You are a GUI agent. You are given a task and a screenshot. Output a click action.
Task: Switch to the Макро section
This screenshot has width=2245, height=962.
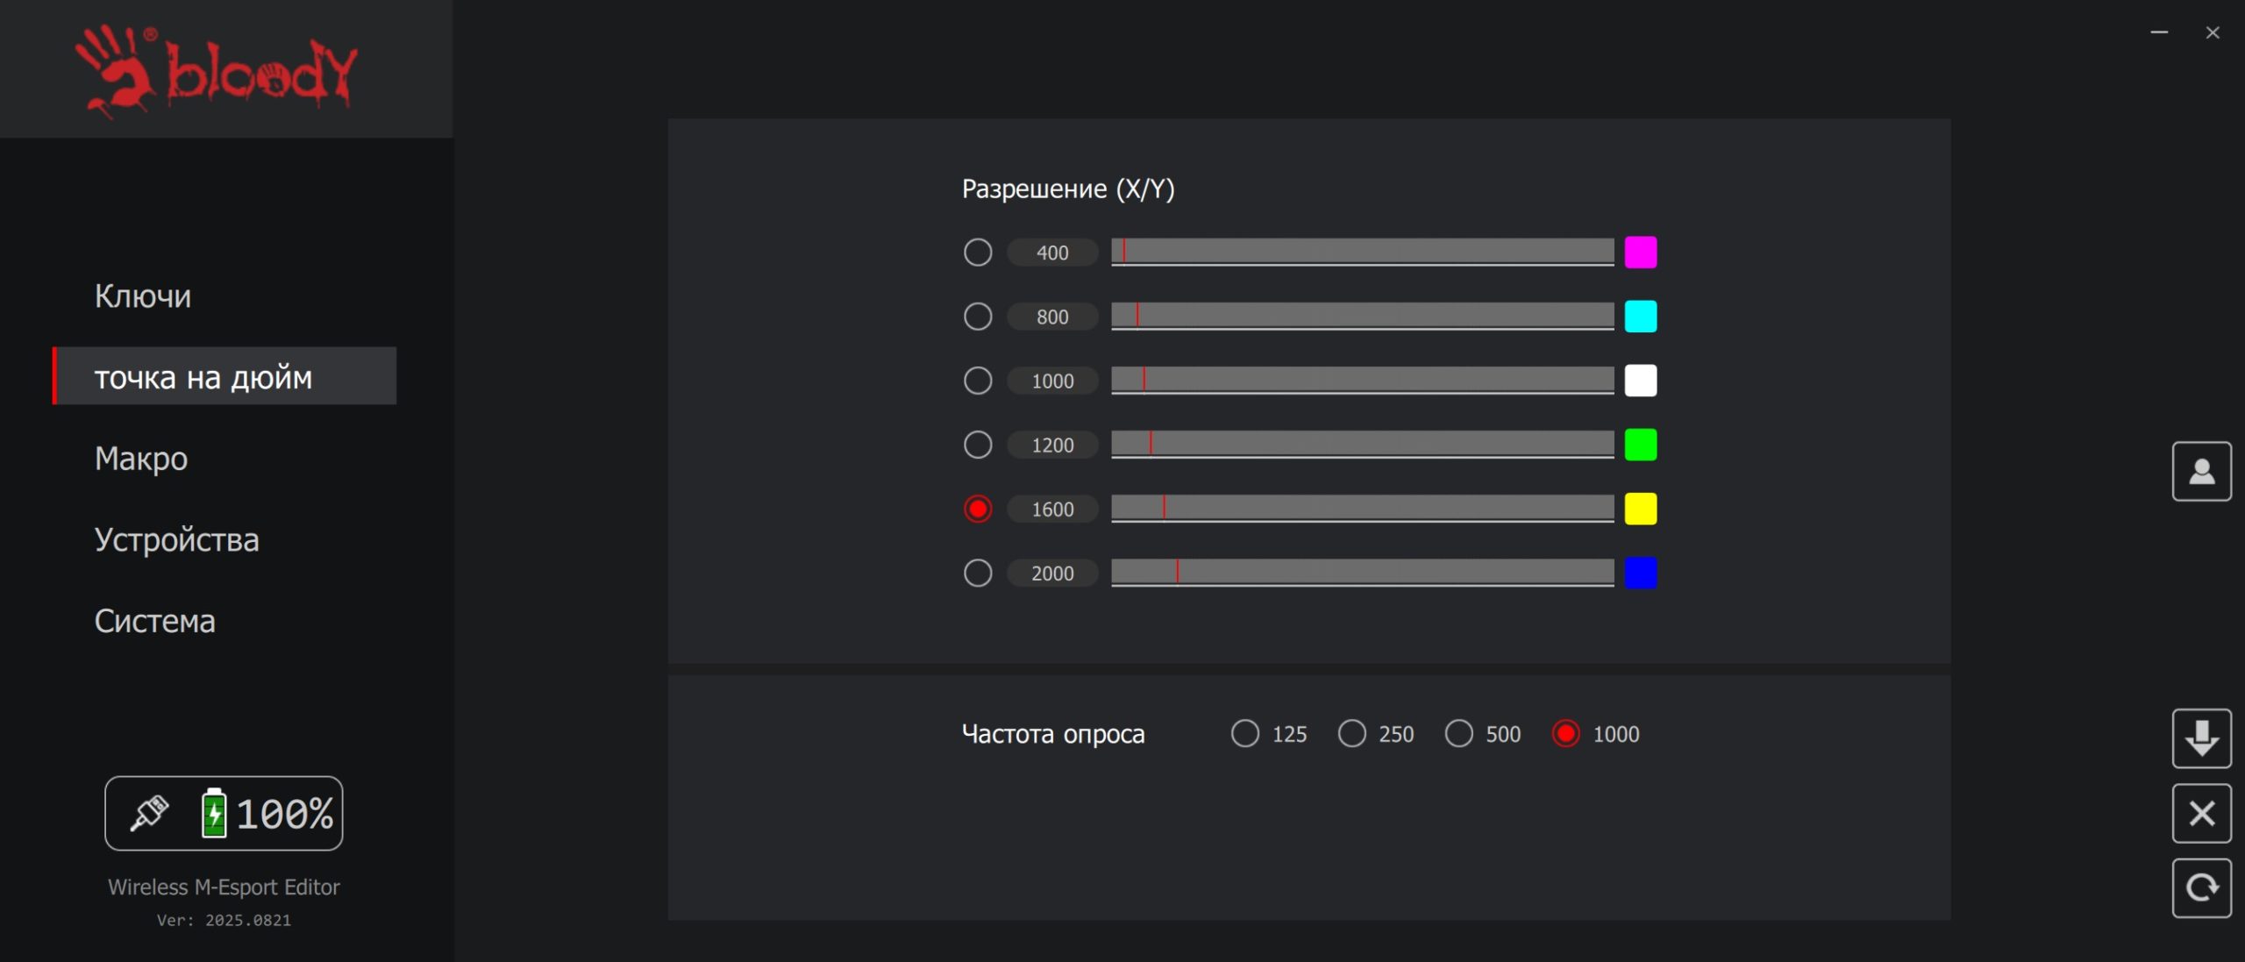[x=141, y=459]
